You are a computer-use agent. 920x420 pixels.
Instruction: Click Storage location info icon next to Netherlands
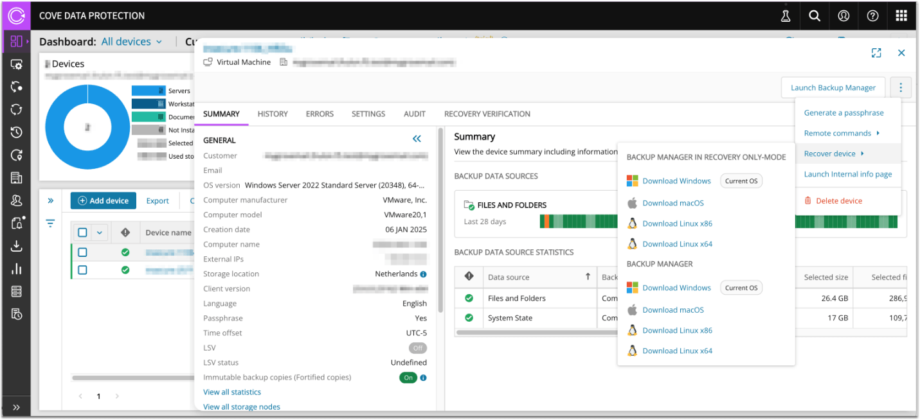click(x=423, y=274)
